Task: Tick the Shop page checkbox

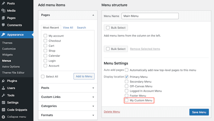Action: (x=45, y=51)
